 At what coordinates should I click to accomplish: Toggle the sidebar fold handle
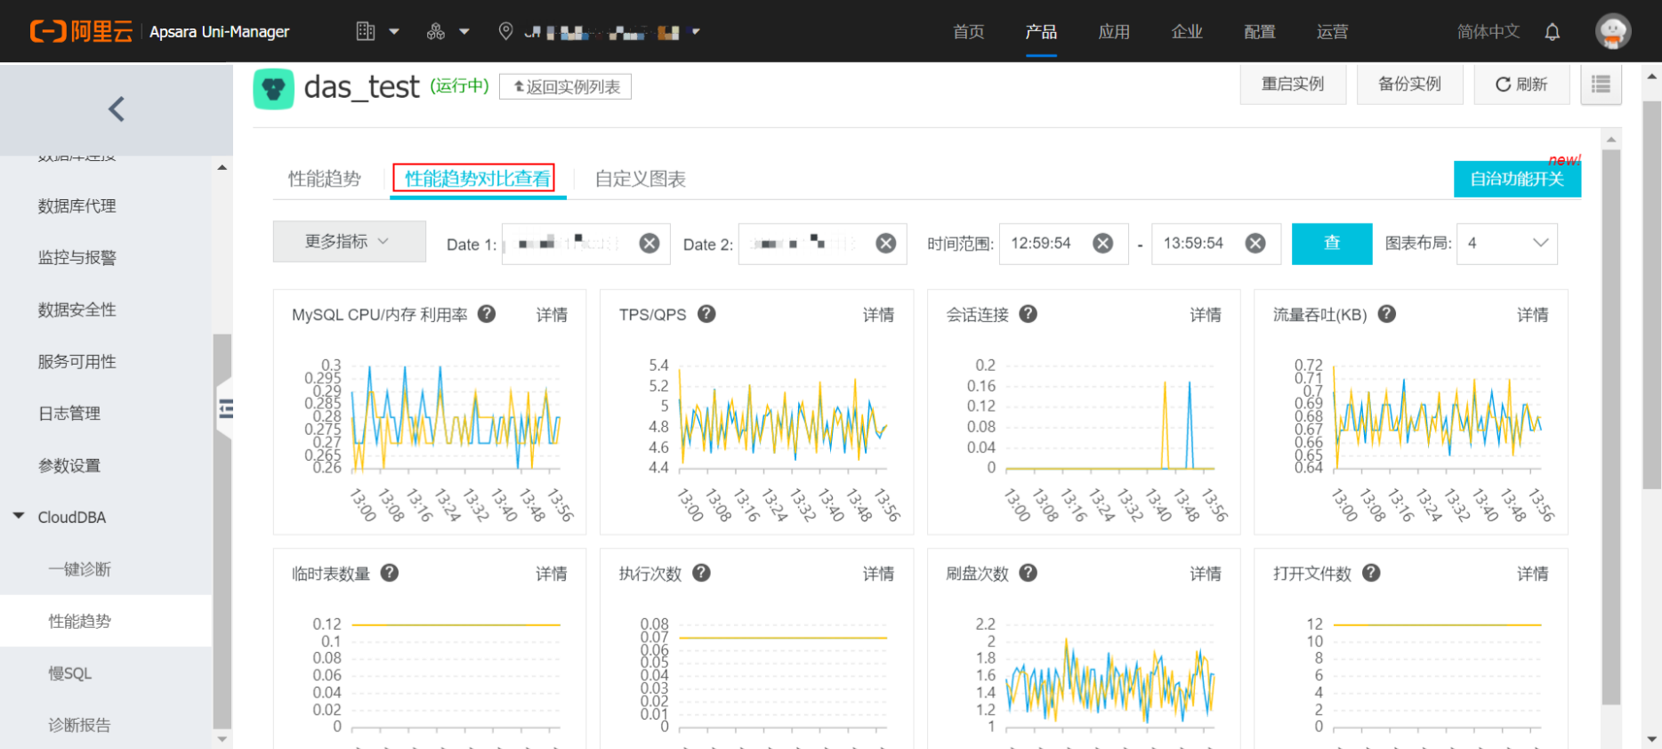224,409
